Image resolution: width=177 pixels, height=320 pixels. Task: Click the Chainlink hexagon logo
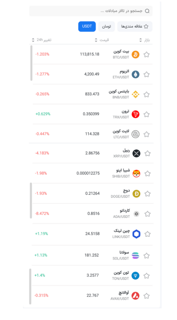point(136,234)
